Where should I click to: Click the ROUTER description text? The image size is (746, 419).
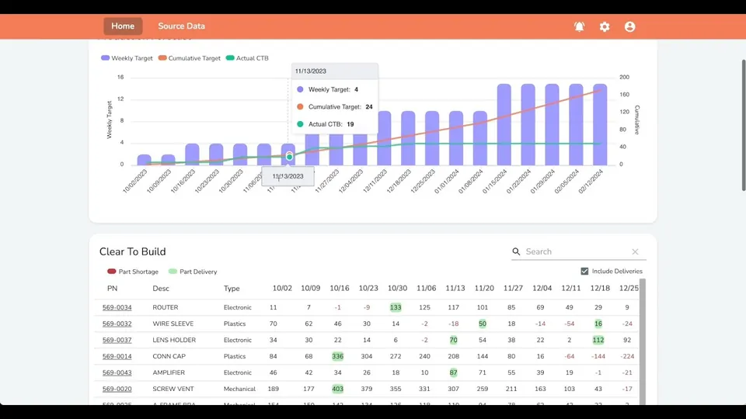(x=165, y=307)
